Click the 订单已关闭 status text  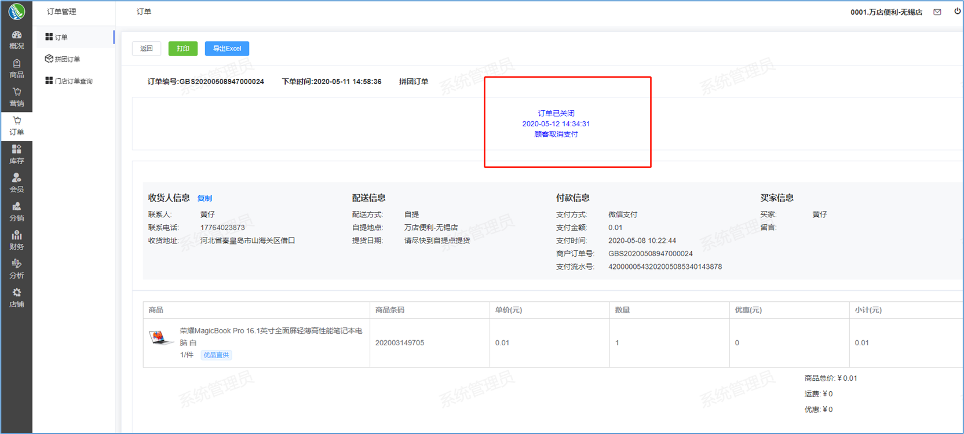[x=556, y=114]
